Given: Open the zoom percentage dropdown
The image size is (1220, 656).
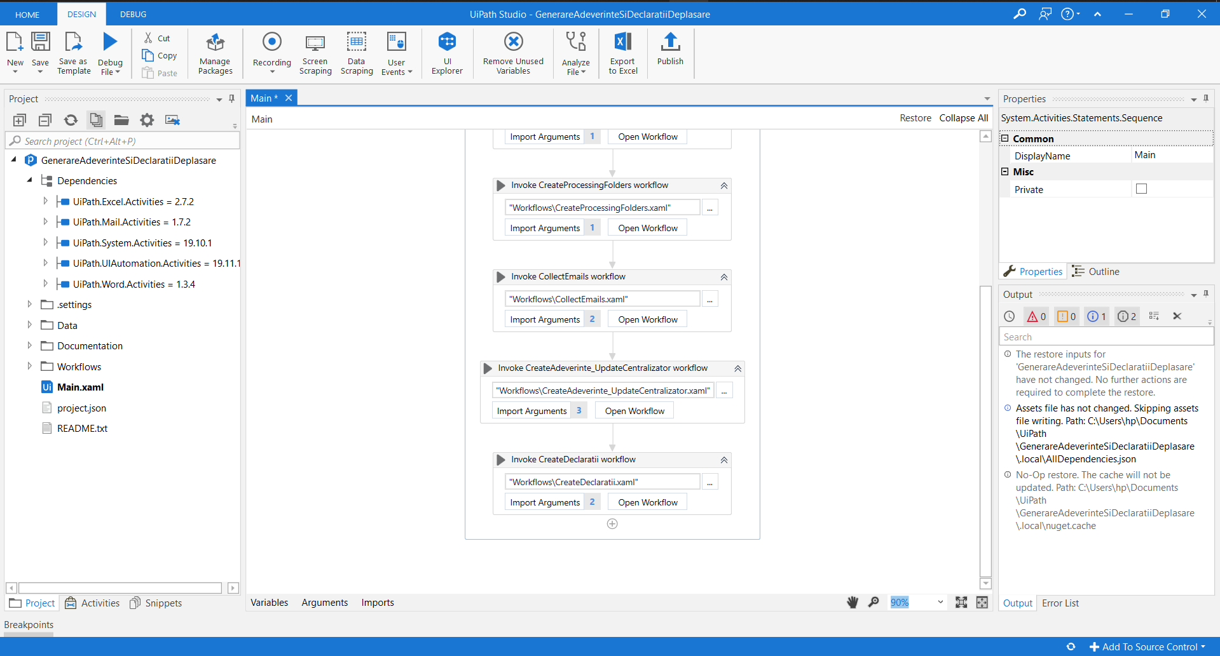Looking at the screenshot, I should [x=940, y=602].
